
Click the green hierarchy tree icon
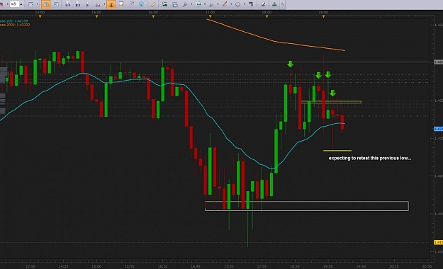pyautogui.click(x=274, y=4)
